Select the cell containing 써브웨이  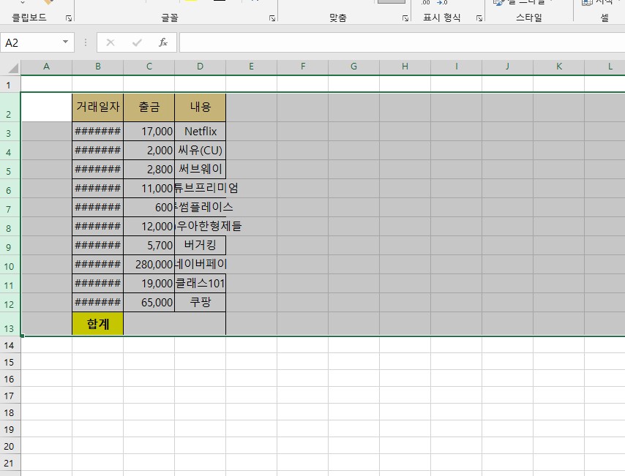click(200, 170)
